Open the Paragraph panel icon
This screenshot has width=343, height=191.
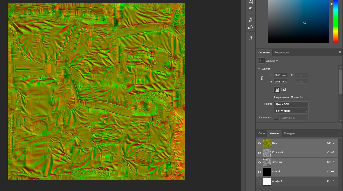[250, 9]
